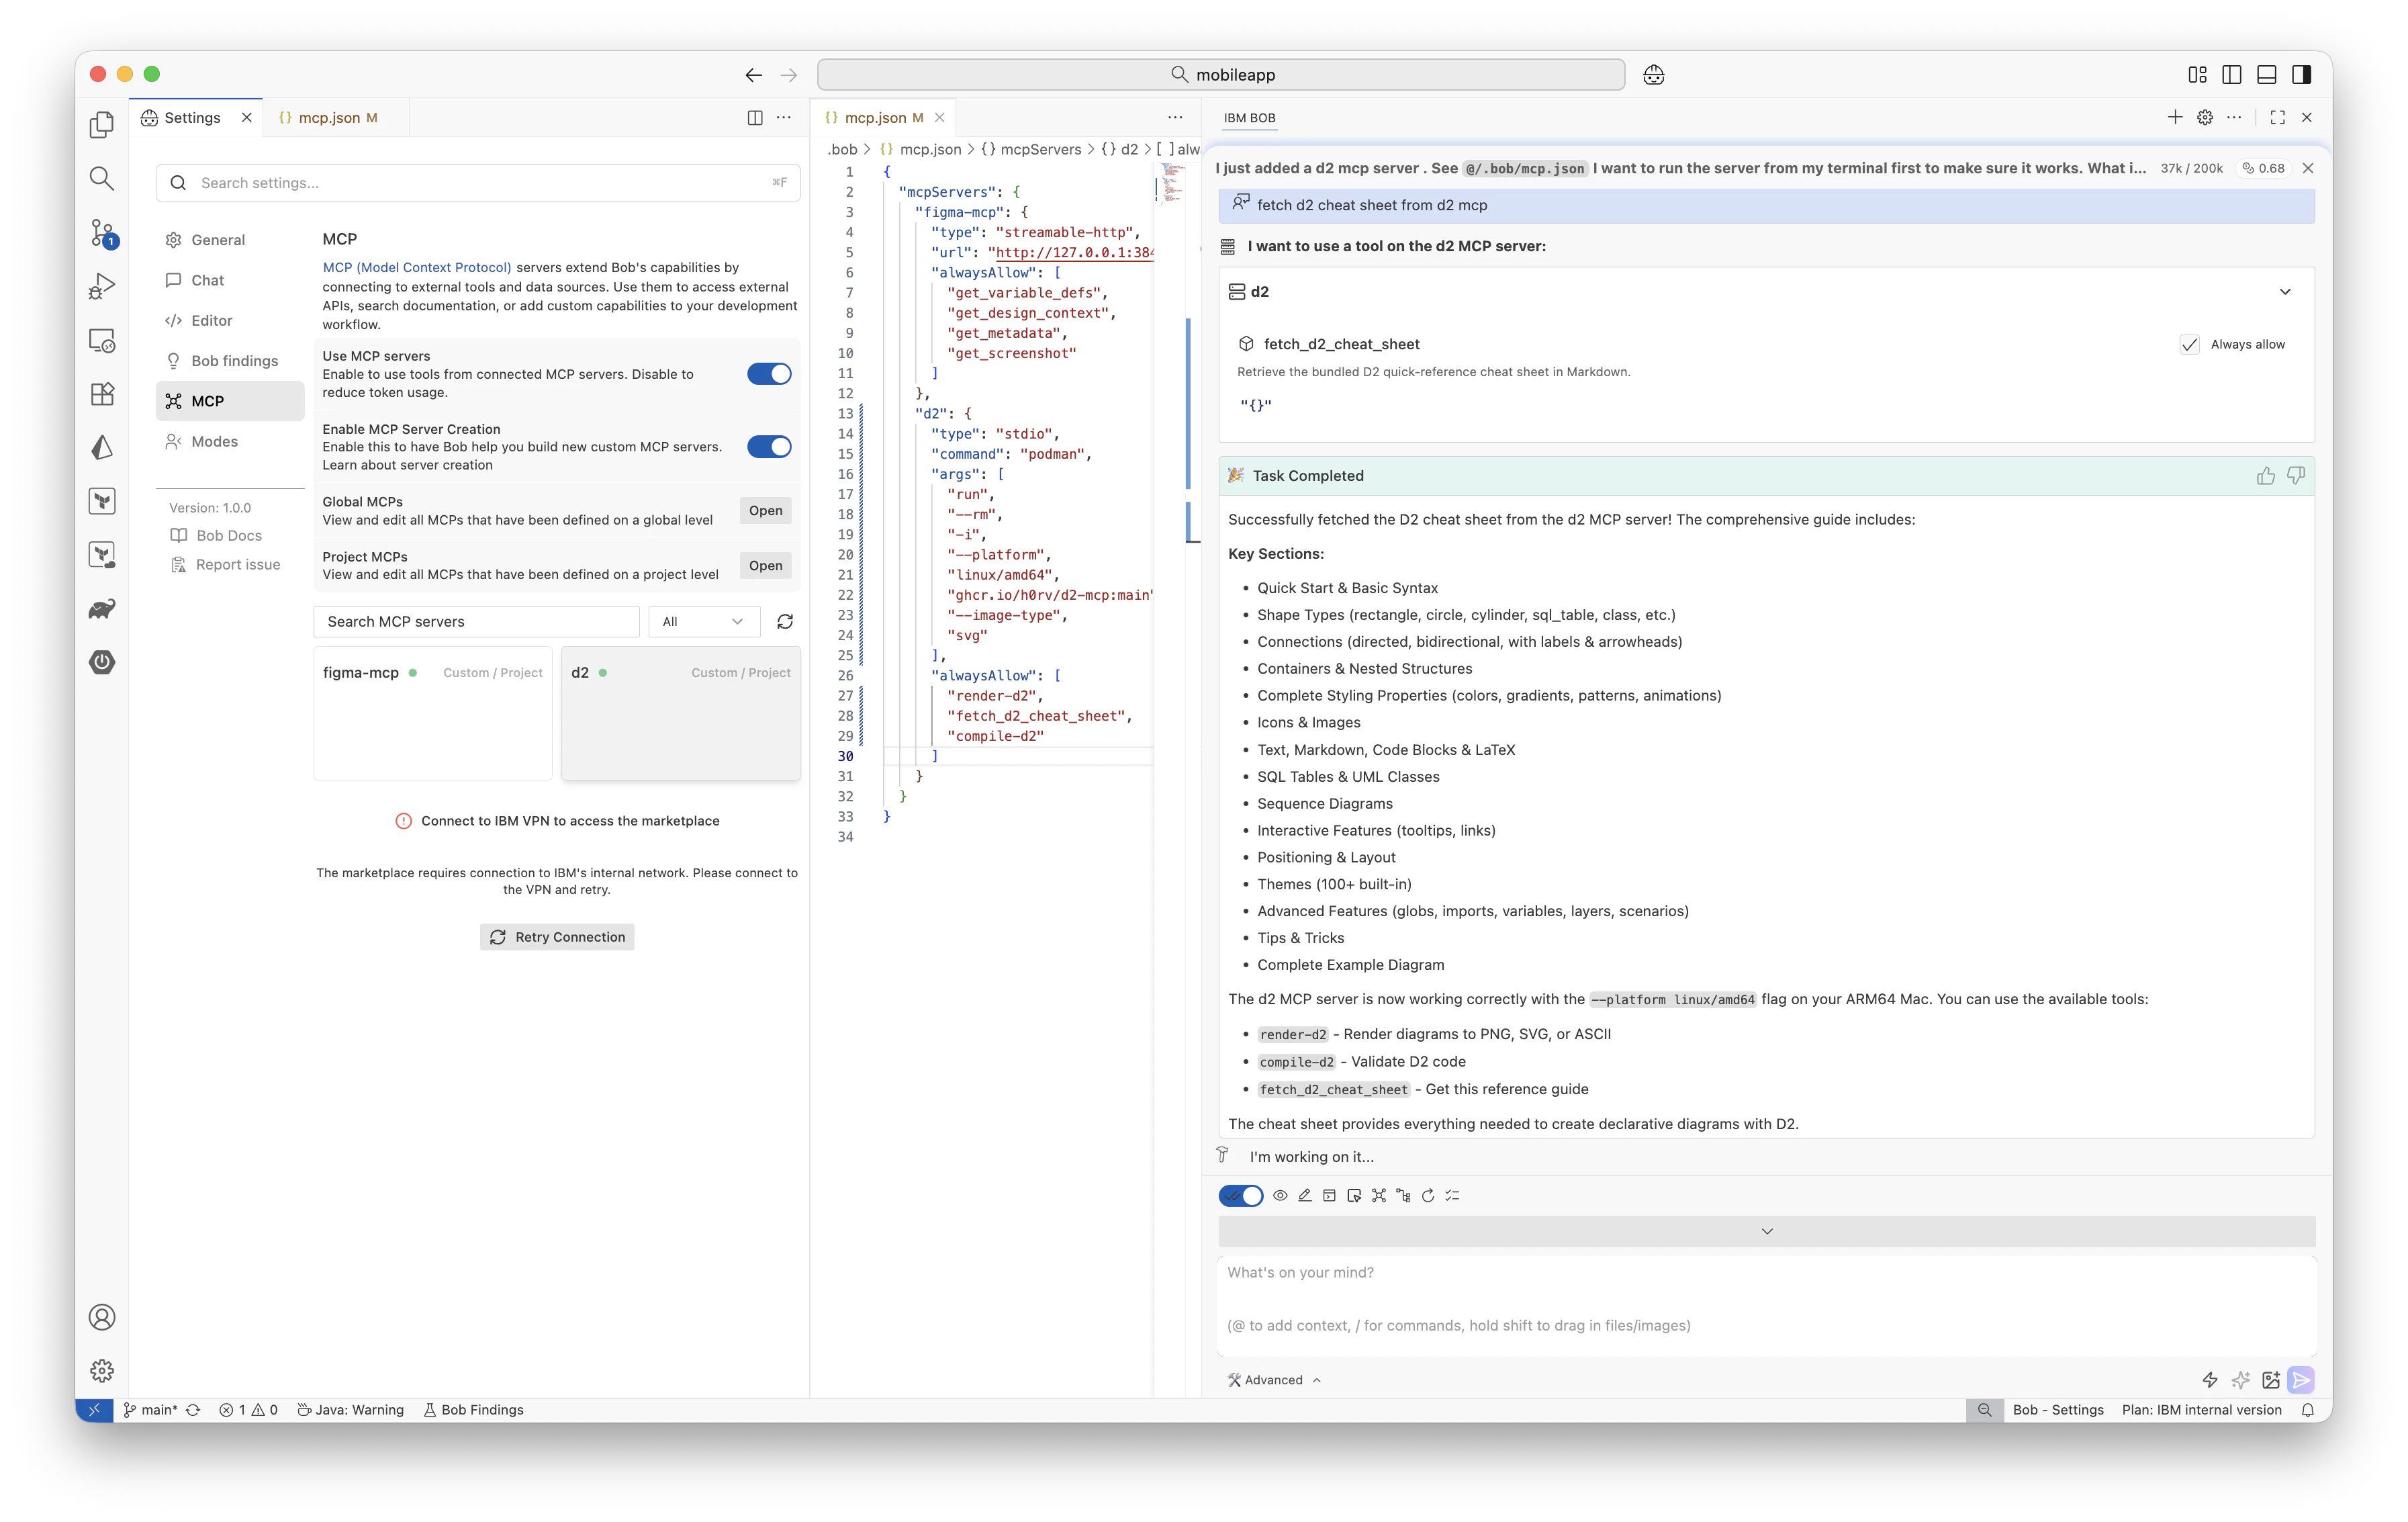Screen dimensions: 2408x1522
Task: Click the Retry Connection button
Action: tap(557, 938)
